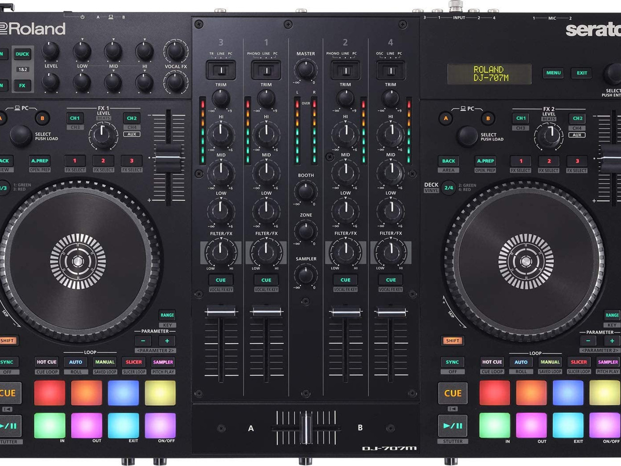Select HOT CUE mode on left deck

tap(47, 362)
